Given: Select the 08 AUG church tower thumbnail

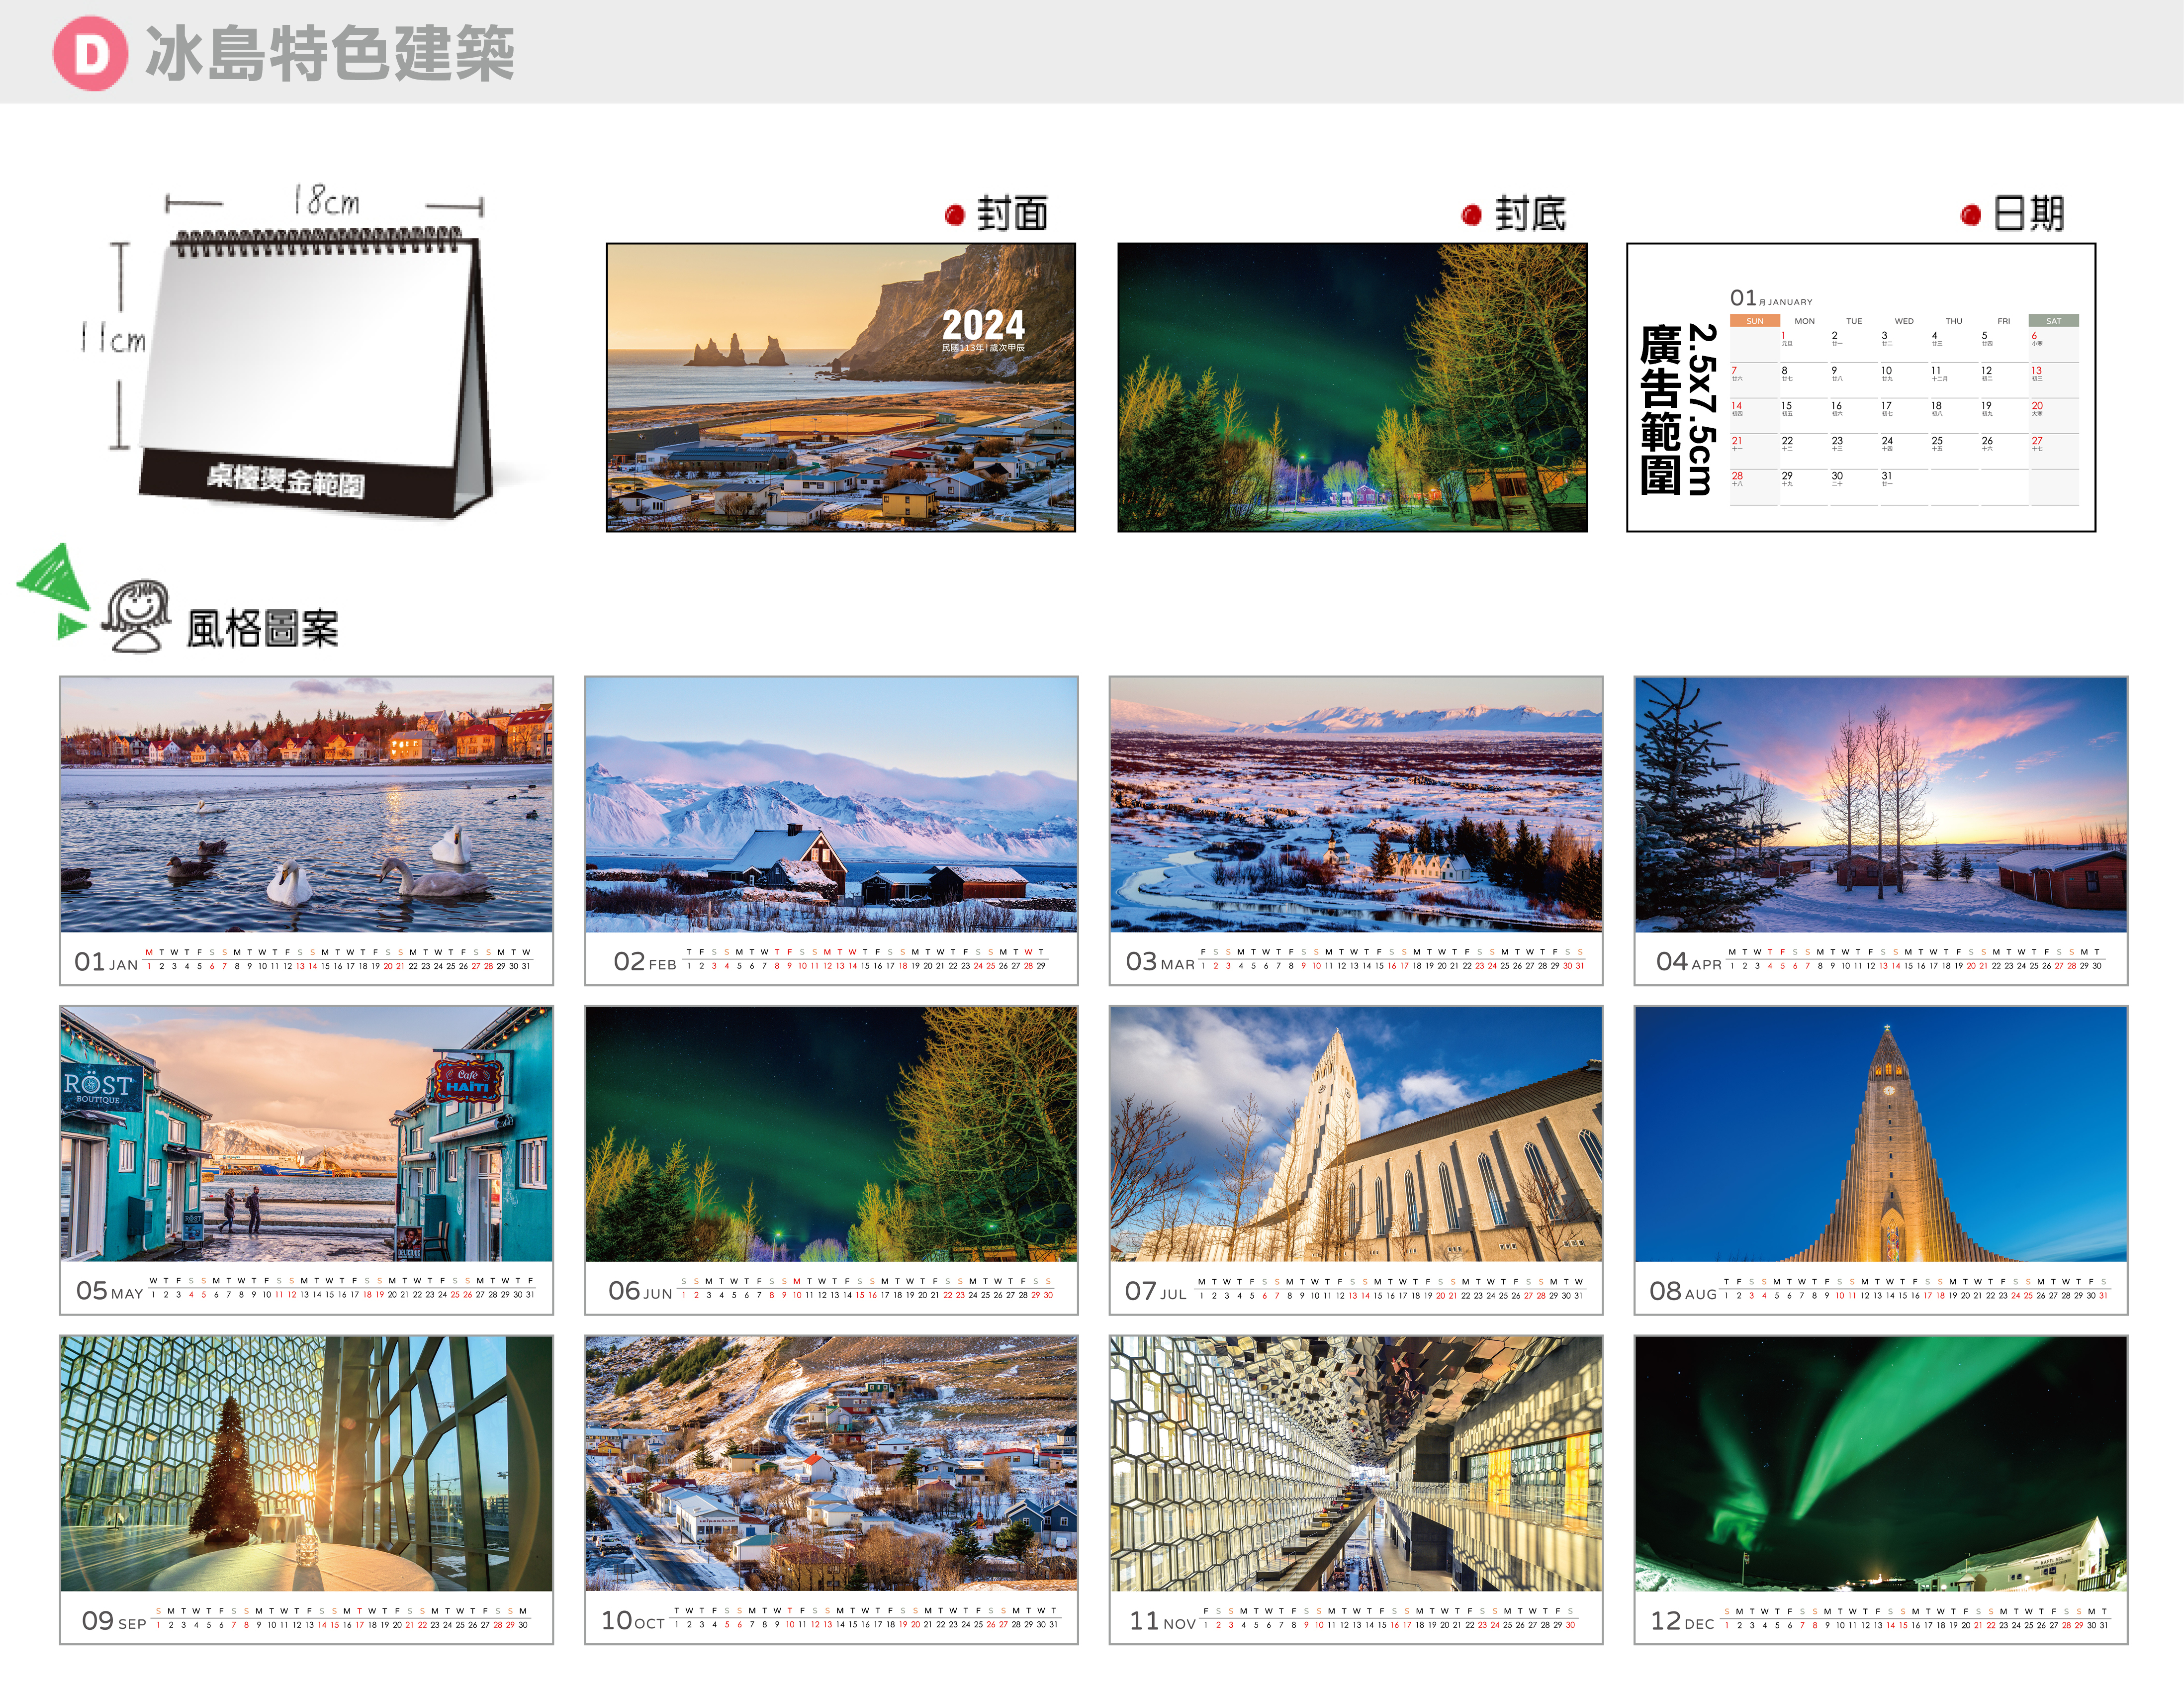Looking at the screenshot, I should 1880,1134.
